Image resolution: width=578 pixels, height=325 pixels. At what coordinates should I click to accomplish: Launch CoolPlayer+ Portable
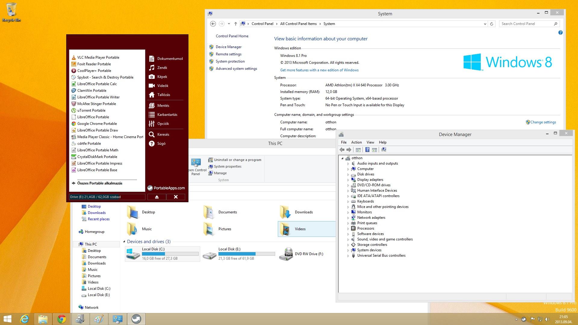(x=91, y=71)
